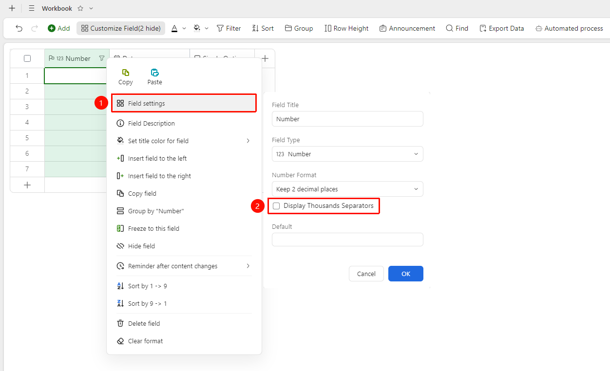
Task: Choose Delete field from the menu
Action: tap(184, 323)
